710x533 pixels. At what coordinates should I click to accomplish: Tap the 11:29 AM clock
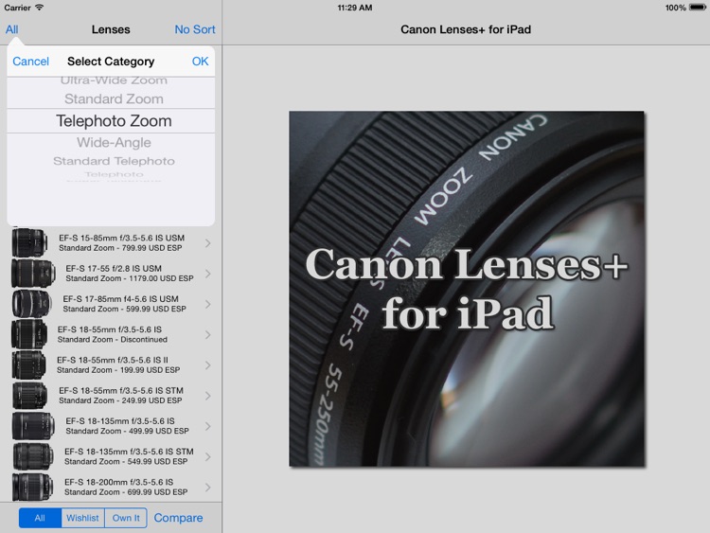(355, 8)
